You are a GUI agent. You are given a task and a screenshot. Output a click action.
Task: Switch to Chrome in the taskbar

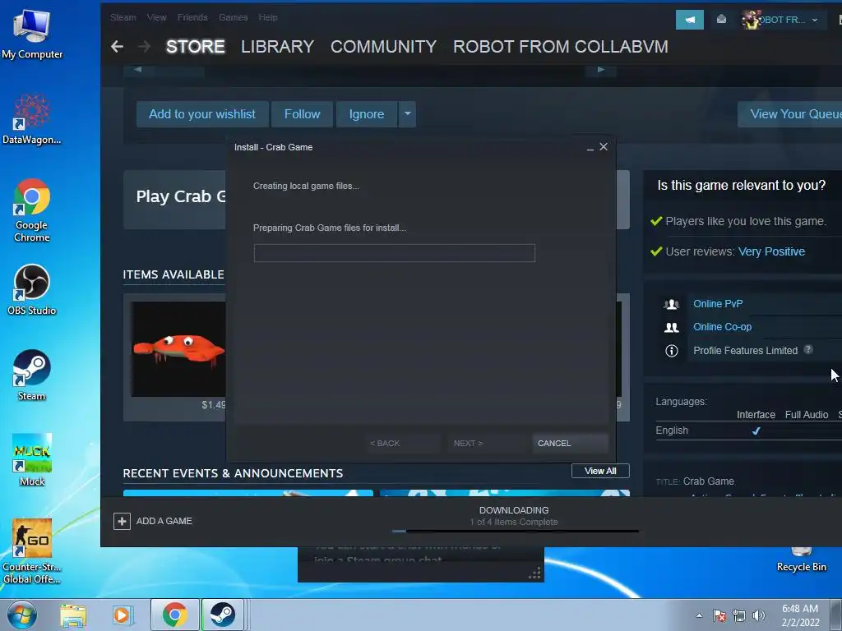tap(174, 615)
